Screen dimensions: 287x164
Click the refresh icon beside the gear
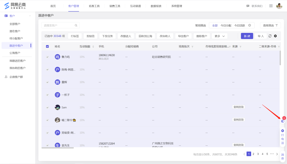[270, 36]
